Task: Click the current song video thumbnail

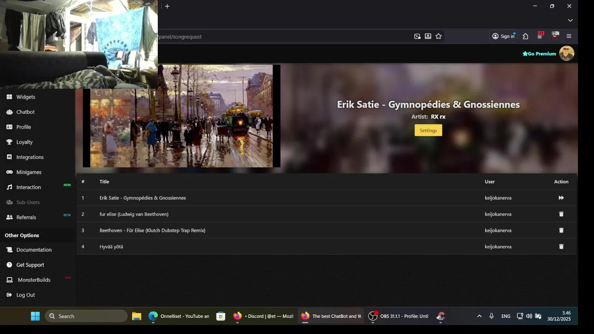Action: tap(181, 116)
